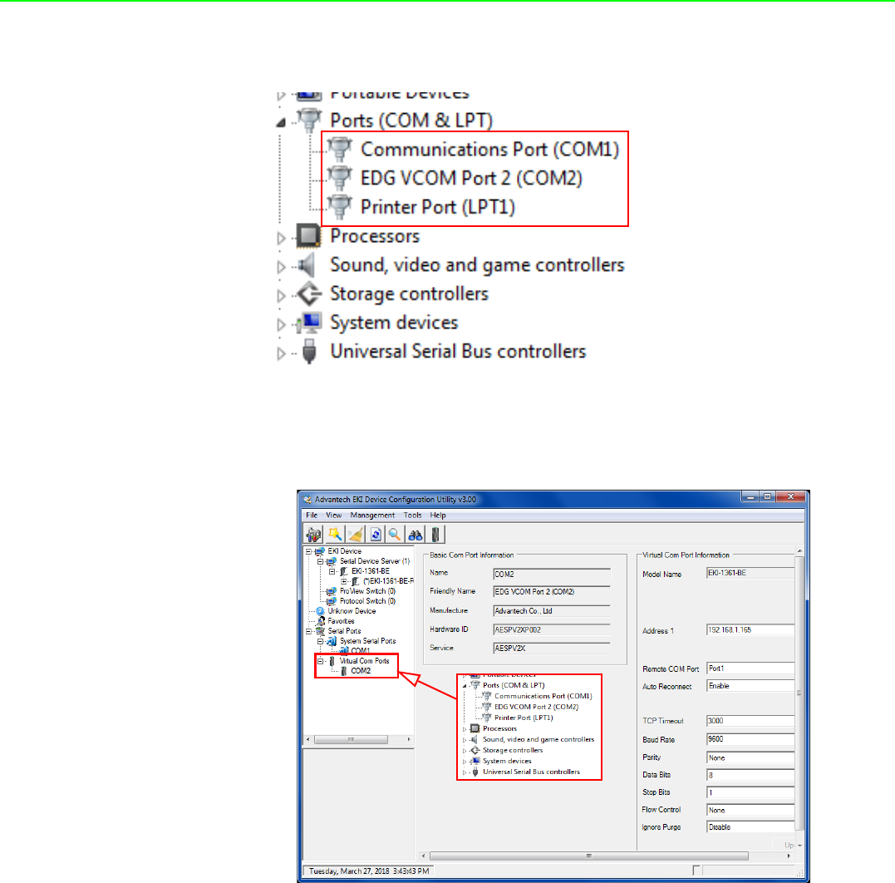Click the large Processors chip icon
This screenshot has height=883, width=895.
[309, 236]
